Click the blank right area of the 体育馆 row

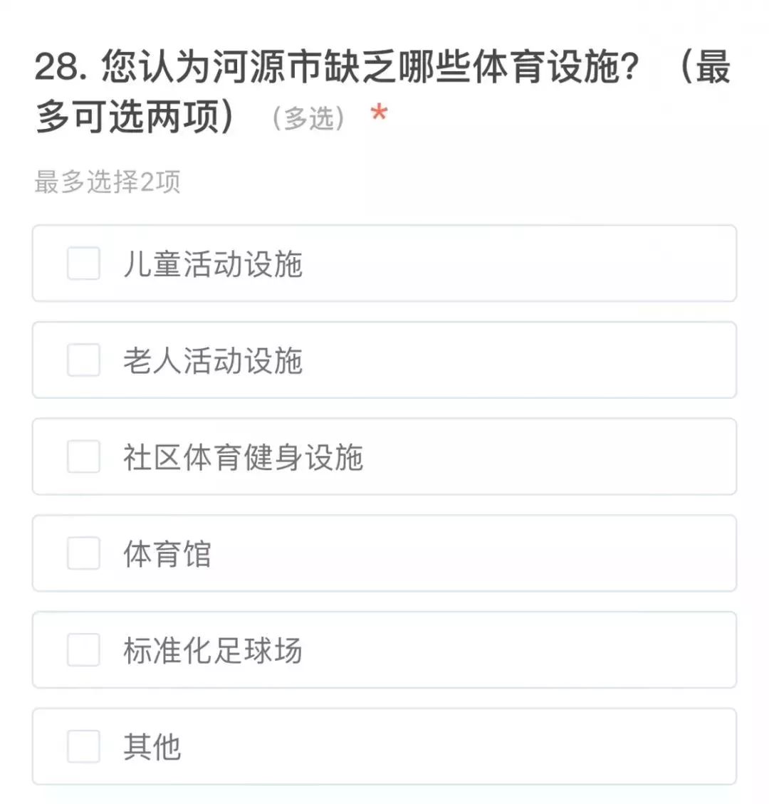pos(471,553)
